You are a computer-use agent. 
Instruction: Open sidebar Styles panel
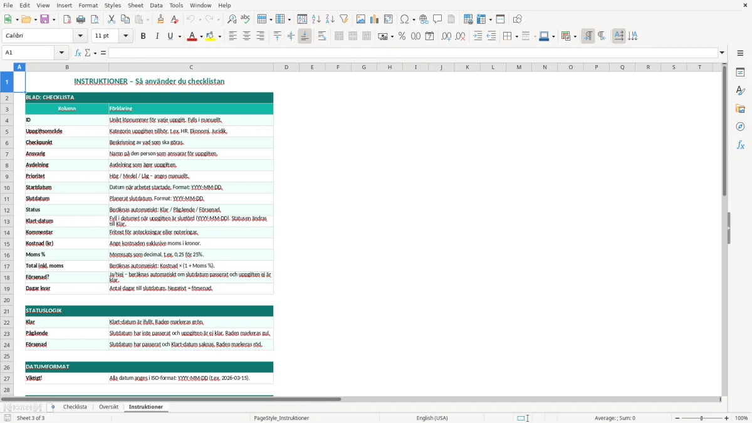coord(740,91)
